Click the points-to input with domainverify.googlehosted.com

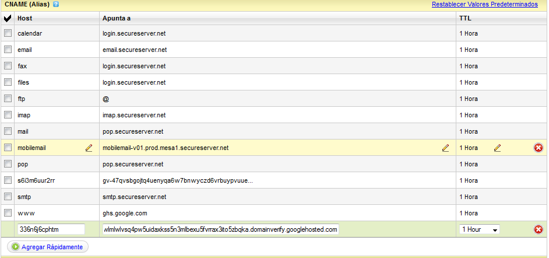click(x=221, y=229)
